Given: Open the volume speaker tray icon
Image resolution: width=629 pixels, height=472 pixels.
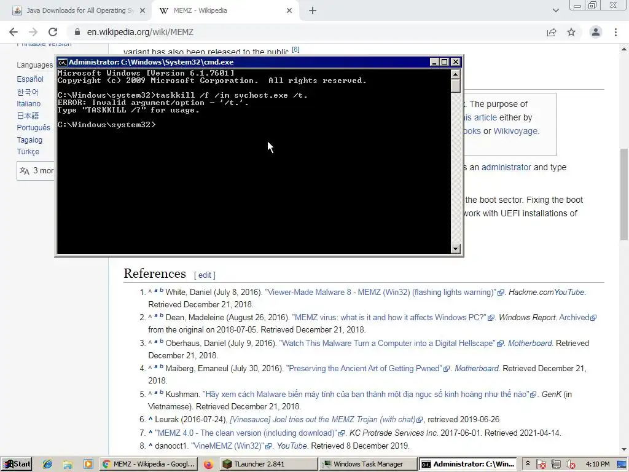Looking at the screenshot, I should [x=569, y=465].
